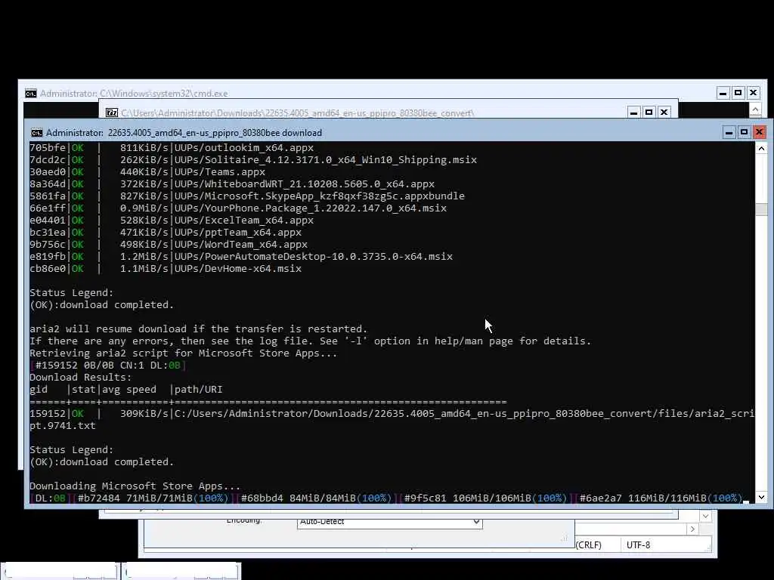
Task: Maximize the 22635.4005 download console window
Action: pyautogui.click(x=744, y=132)
